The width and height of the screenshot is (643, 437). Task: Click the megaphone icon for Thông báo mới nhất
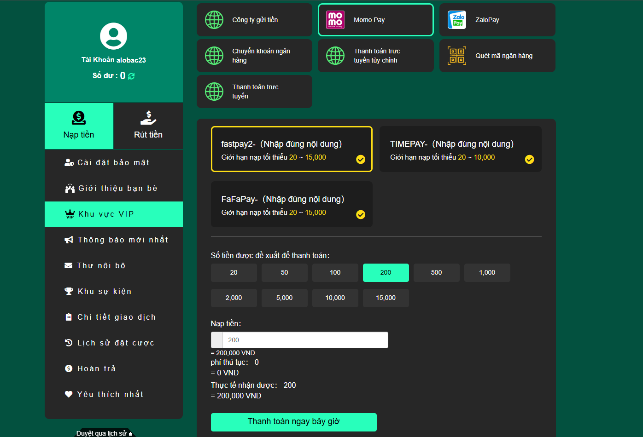pyautogui.click(x=70, y=240)
